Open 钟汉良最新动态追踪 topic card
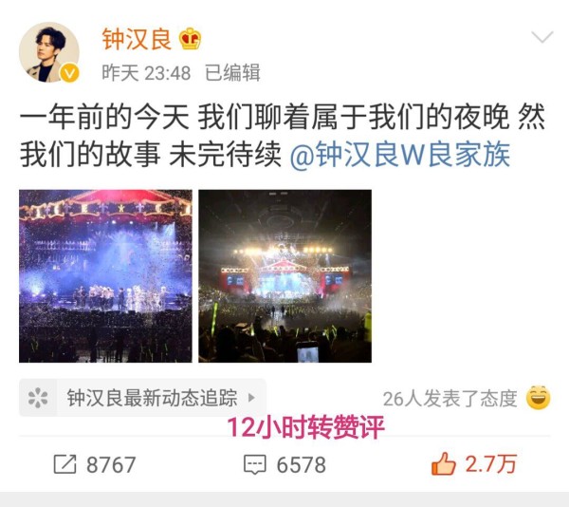Image resolution: width=569 pixels, height=507 pixels. [142, 398]
